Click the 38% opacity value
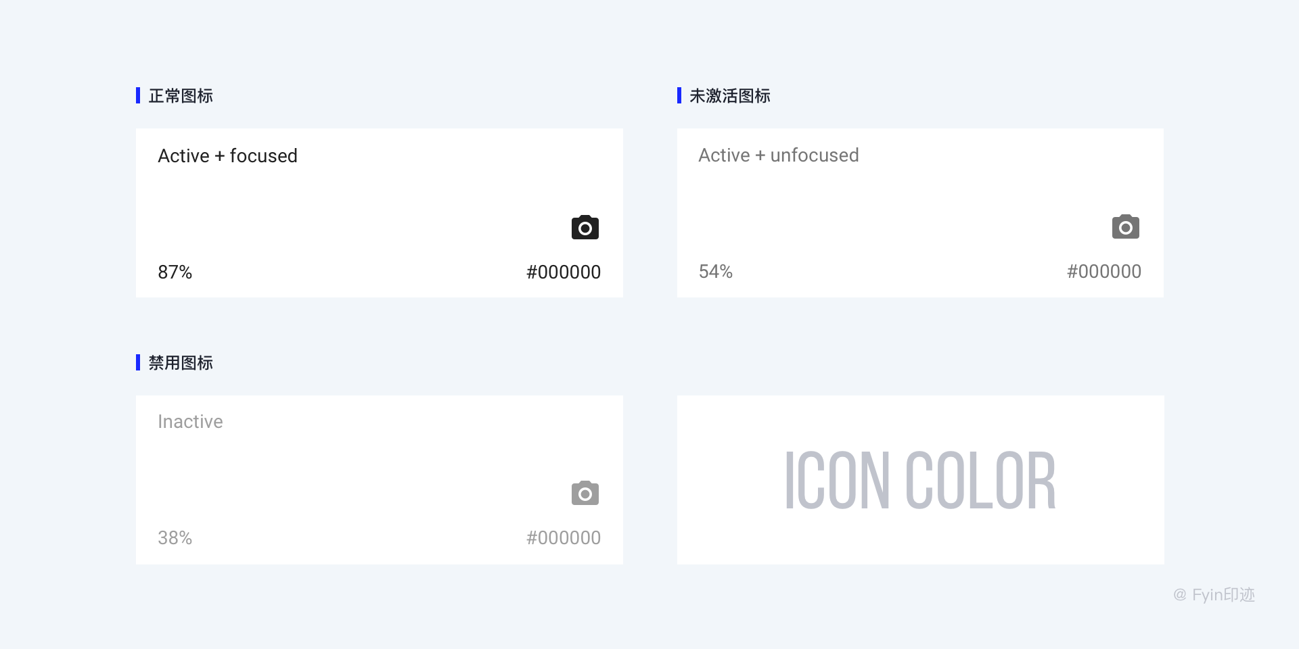1299x649 pixels. click(175, 538)
